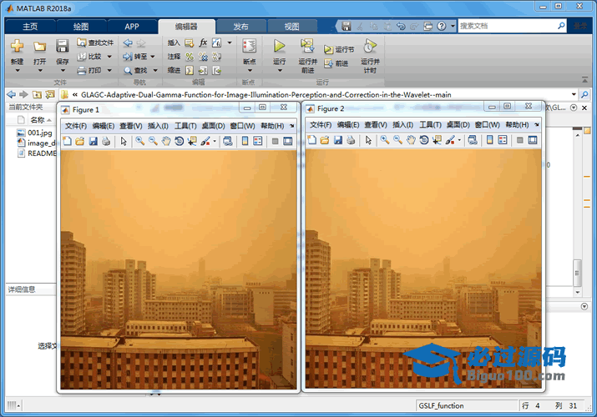The width and height of the screenshot is (597, 417).
Task: Click the Zoom In icon in Figure 1
Action: (140, 141)
